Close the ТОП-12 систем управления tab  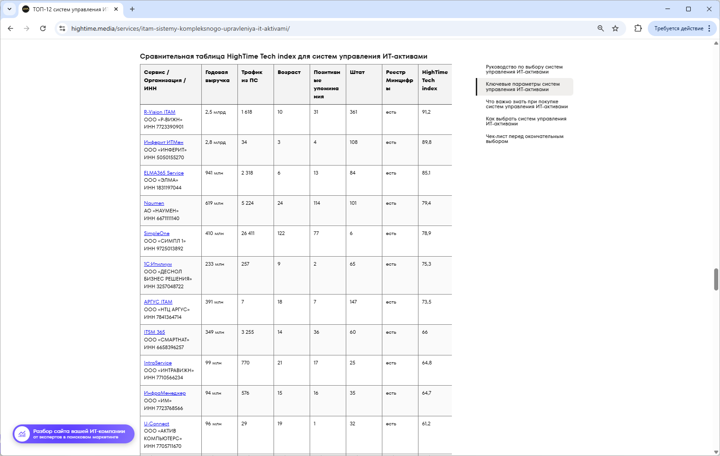[116, 9]
